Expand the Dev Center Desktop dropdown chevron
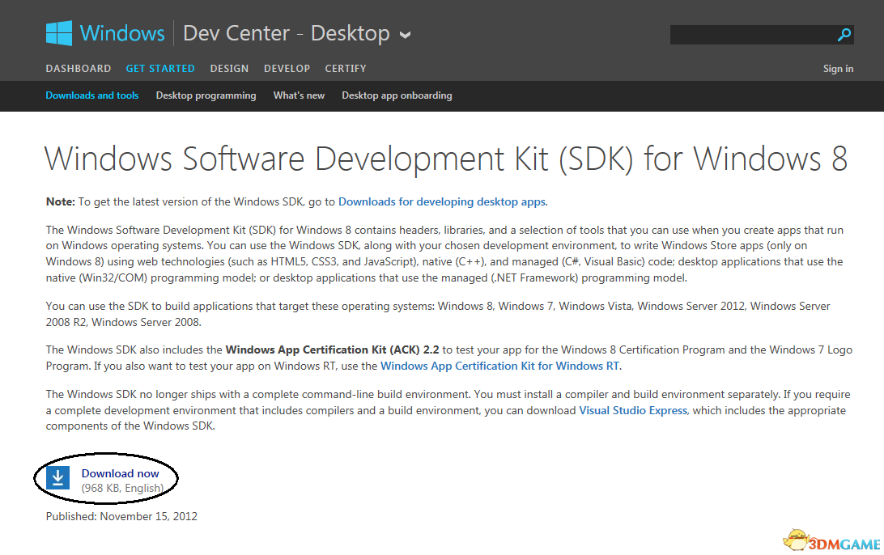The image size is (884, 555). tap(405, 35)
